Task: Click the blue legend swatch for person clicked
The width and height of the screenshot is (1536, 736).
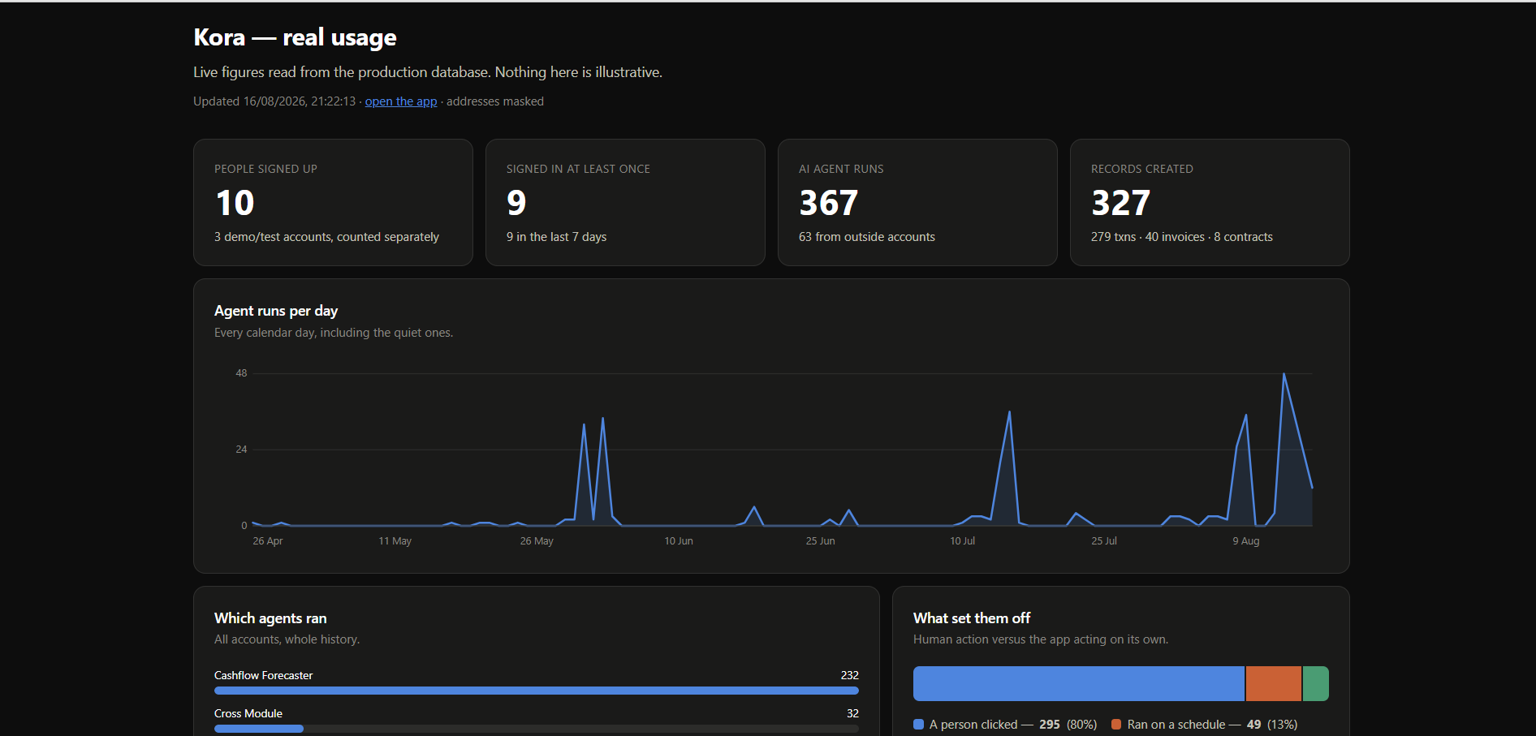Action: (x=918, y=725)
